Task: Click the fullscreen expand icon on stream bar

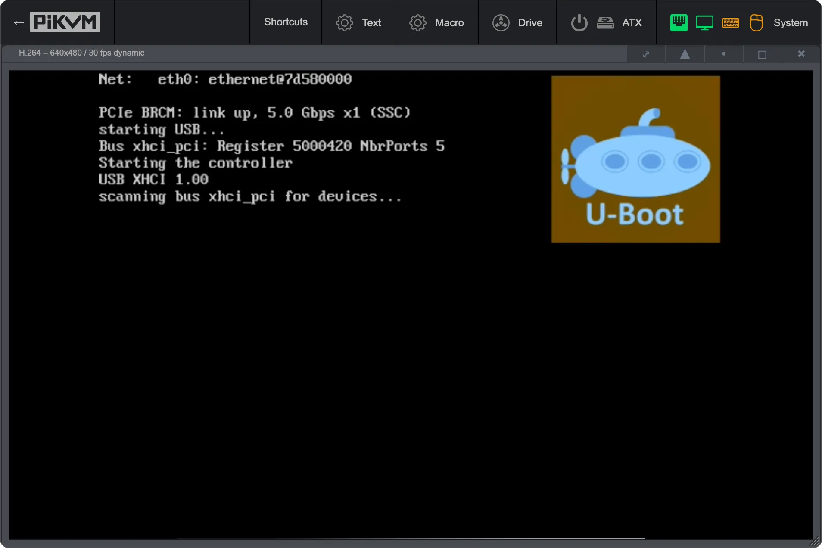Action: pos(646,54)
